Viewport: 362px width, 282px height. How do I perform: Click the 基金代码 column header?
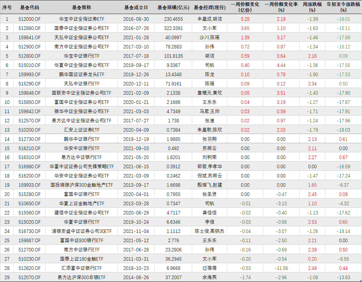click(30, 7)
